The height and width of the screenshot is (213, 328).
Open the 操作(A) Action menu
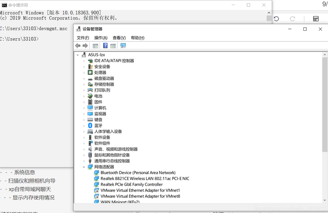(x=101, y=38)
